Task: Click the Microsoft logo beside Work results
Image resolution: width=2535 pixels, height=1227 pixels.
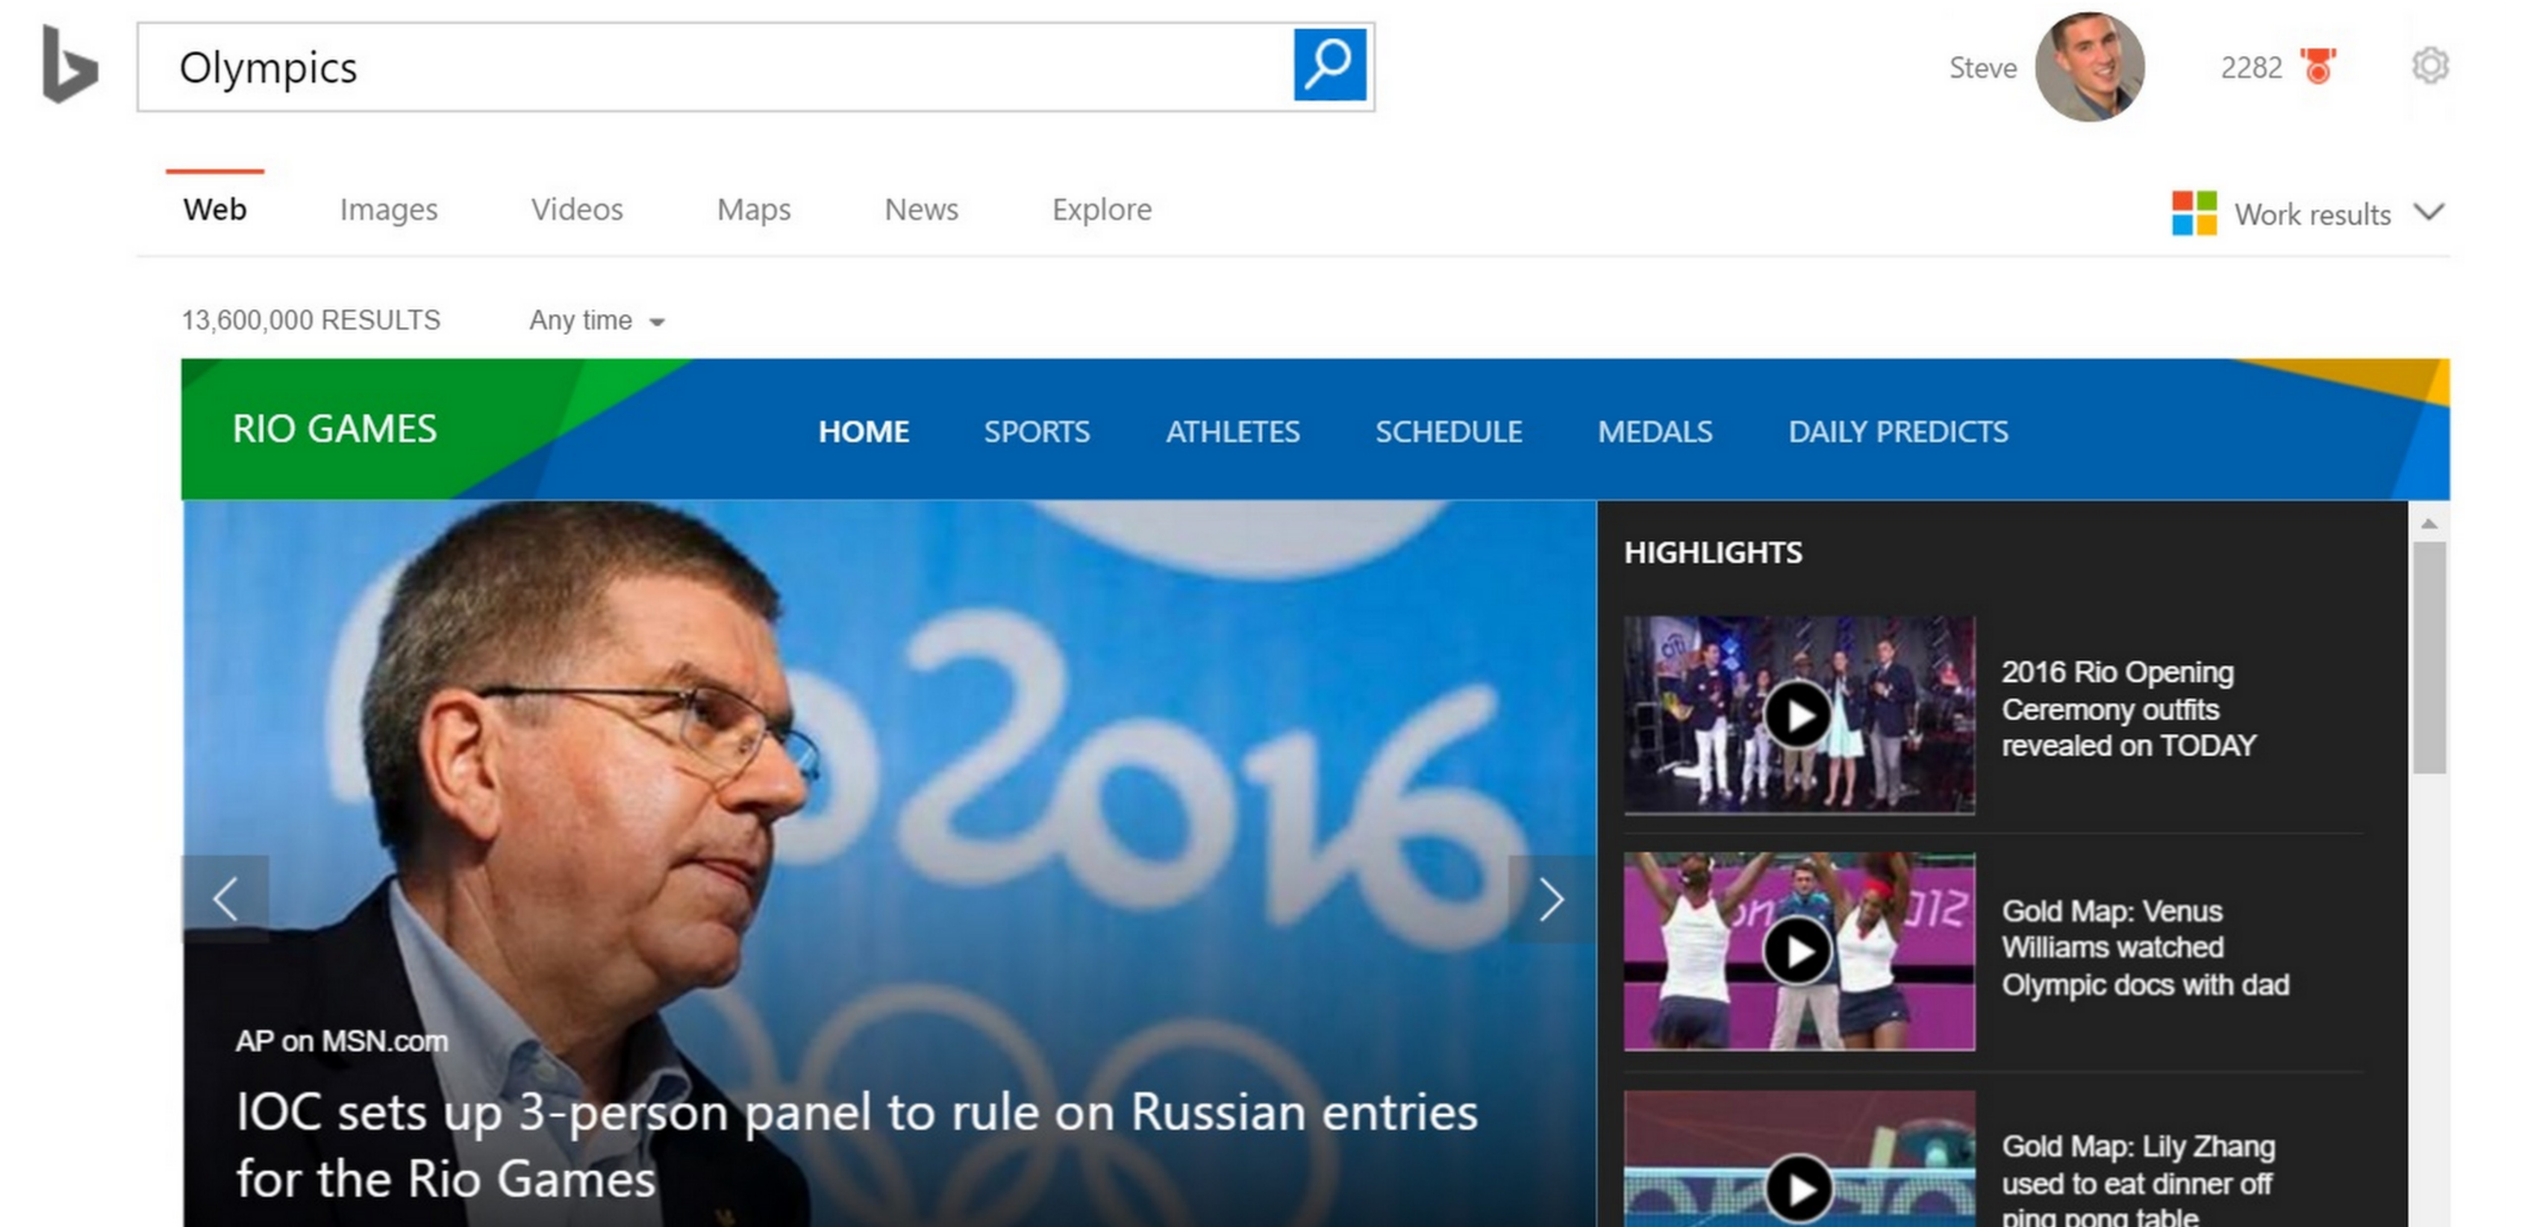Action: coord(2193,213)
